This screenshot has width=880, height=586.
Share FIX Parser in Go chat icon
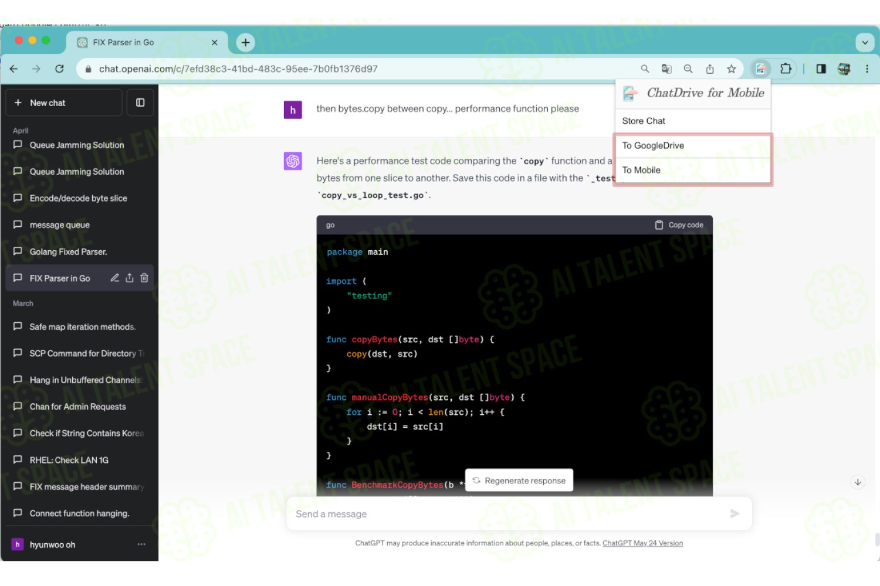[130, 278]
